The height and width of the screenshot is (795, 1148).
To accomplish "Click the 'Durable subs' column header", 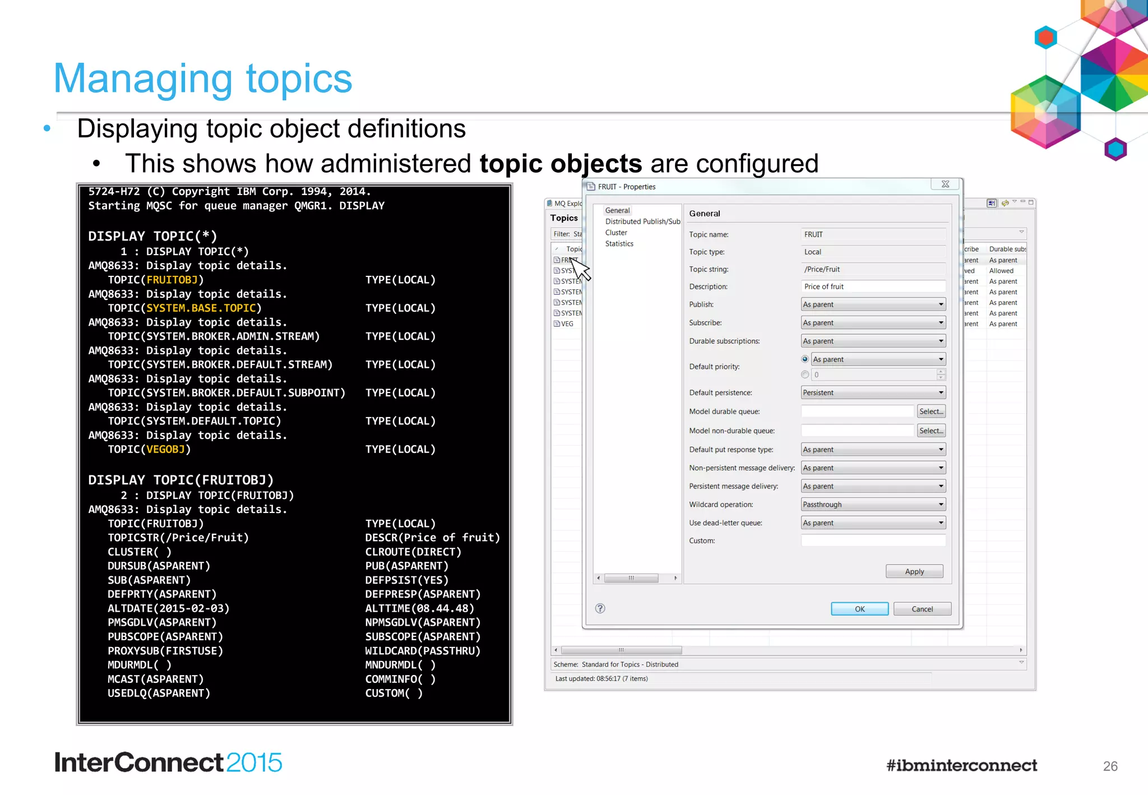I will pos(1007,249).
